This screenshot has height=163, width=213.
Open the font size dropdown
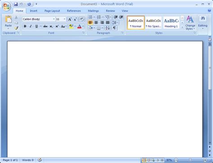(61, 19)
